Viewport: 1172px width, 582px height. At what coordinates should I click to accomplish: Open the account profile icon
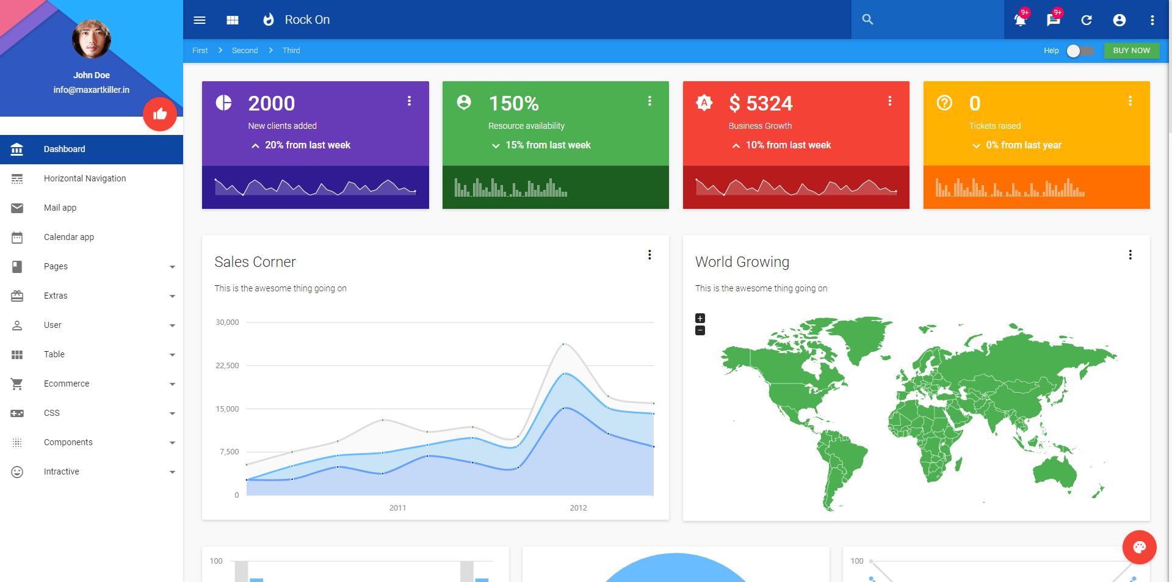pyautogui.click(x=1120, y=20)
